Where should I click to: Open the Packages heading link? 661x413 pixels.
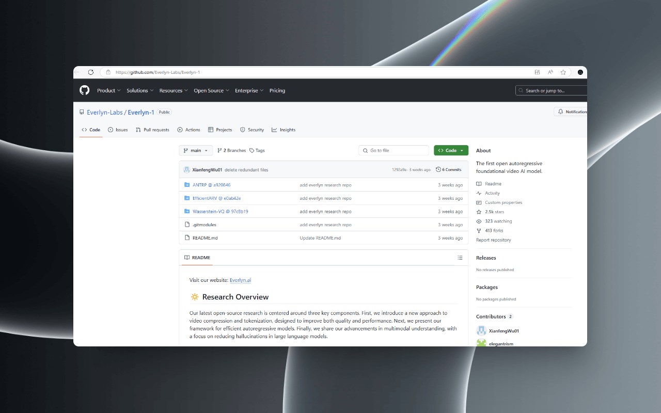(487, 287)
